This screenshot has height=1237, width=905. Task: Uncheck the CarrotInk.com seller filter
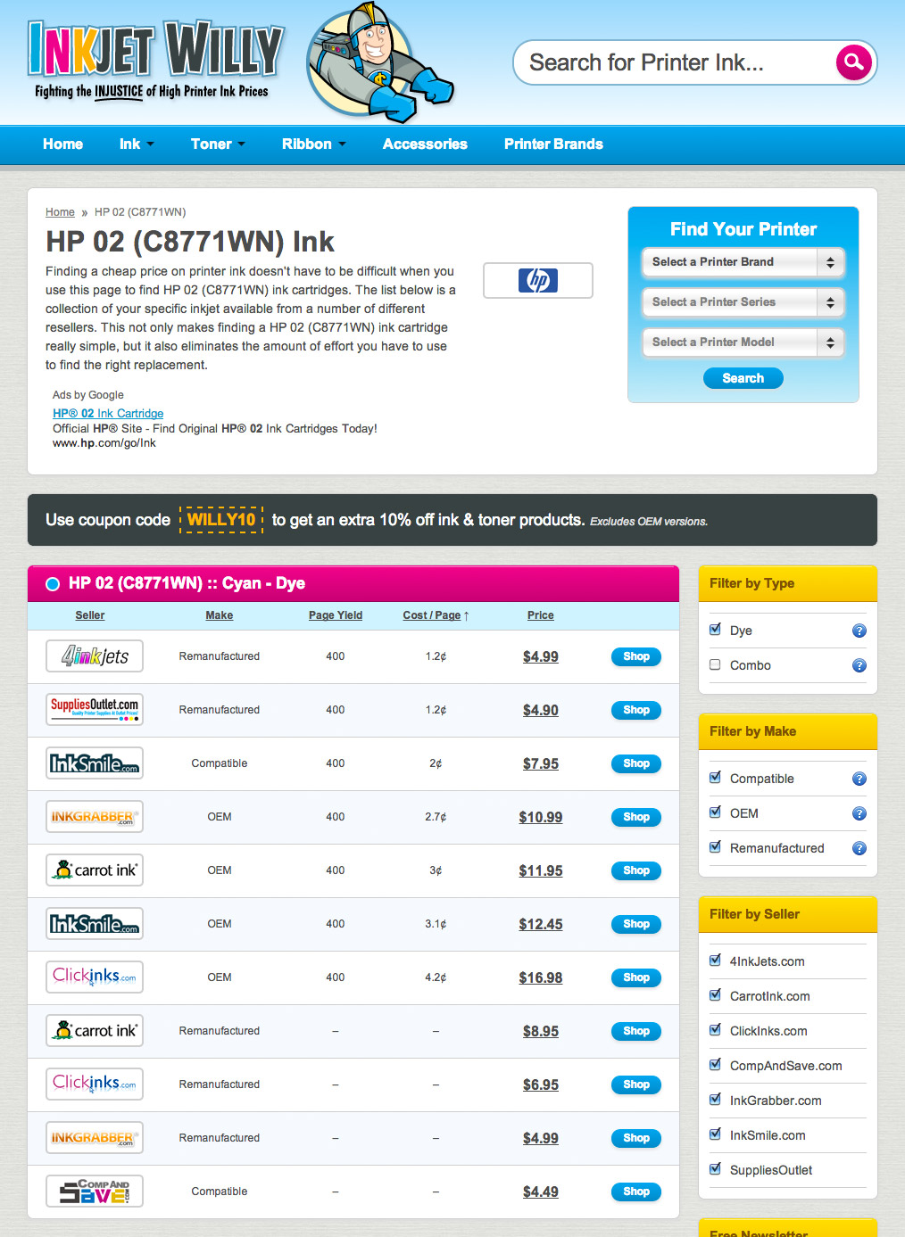tap(715, 995)
